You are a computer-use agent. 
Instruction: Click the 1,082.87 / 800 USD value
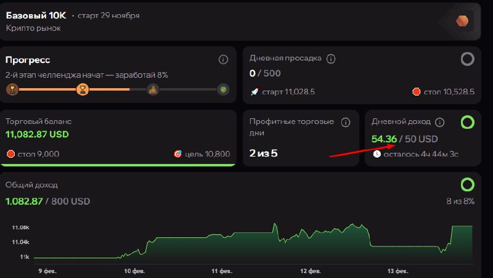[x=48, y=202]
